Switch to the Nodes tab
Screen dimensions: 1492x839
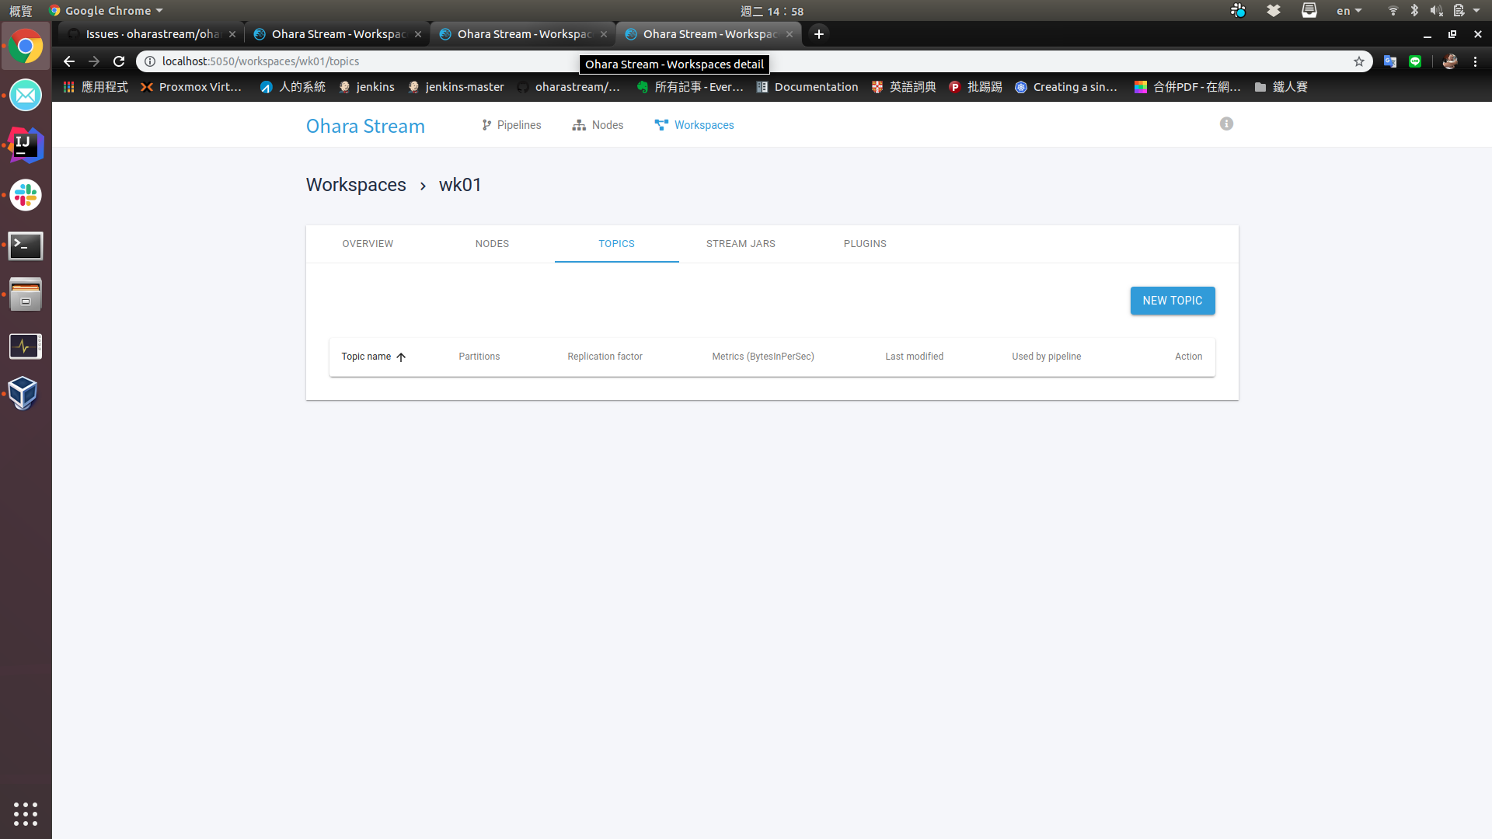492,244
